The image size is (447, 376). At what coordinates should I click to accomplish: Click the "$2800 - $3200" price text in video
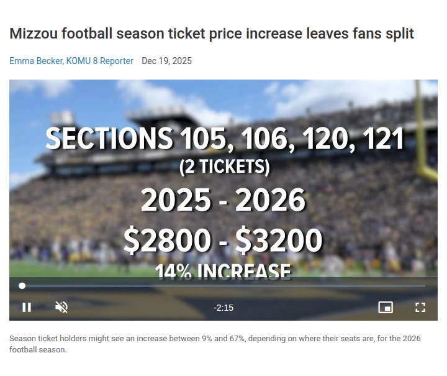(x=223, y=240)
